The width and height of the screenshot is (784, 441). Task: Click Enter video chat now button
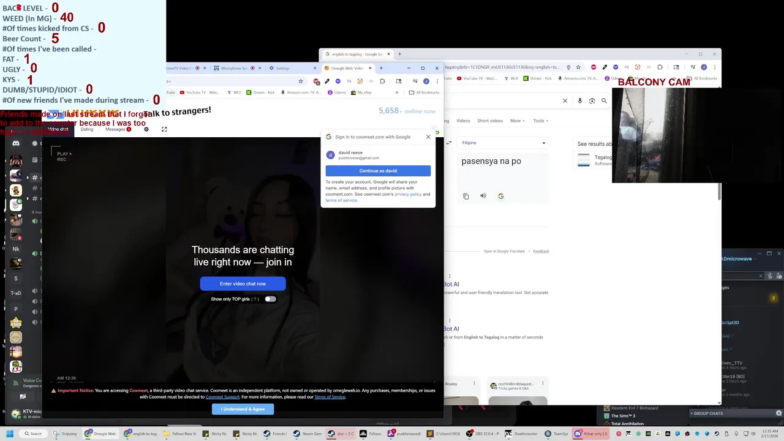pyautogui.click(x=243, y=284)
